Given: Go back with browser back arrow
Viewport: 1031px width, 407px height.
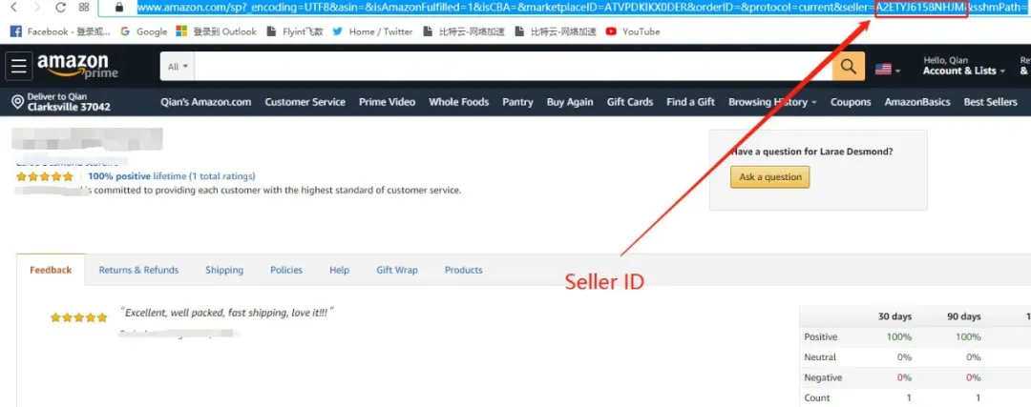Looking at the screenshot, I should [x=13, y=8].
